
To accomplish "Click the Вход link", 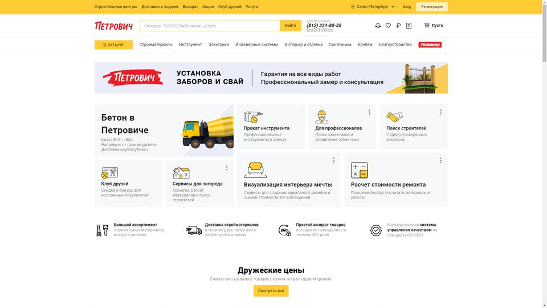I will 407,7.
